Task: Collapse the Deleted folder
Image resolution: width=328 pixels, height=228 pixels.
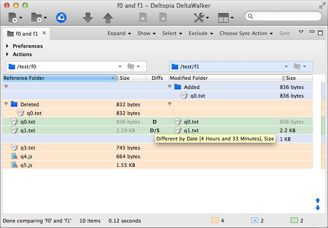Action: (6, 104)
